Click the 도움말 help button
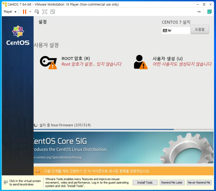This screenshot has width=216, height=191. point(200,29)
